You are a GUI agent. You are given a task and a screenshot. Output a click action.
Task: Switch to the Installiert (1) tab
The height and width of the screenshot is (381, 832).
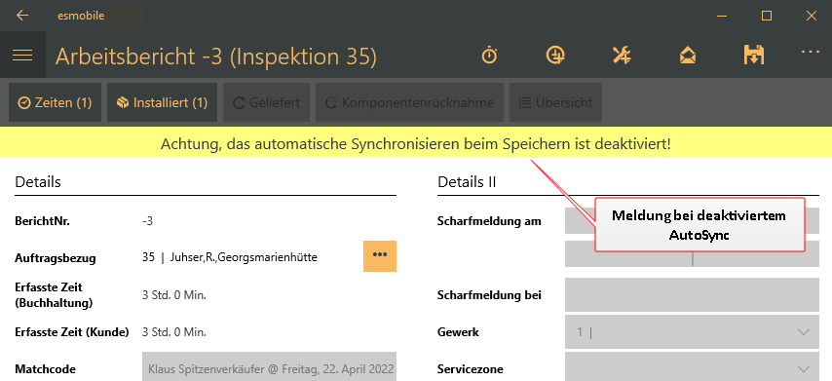click(163, 102)
